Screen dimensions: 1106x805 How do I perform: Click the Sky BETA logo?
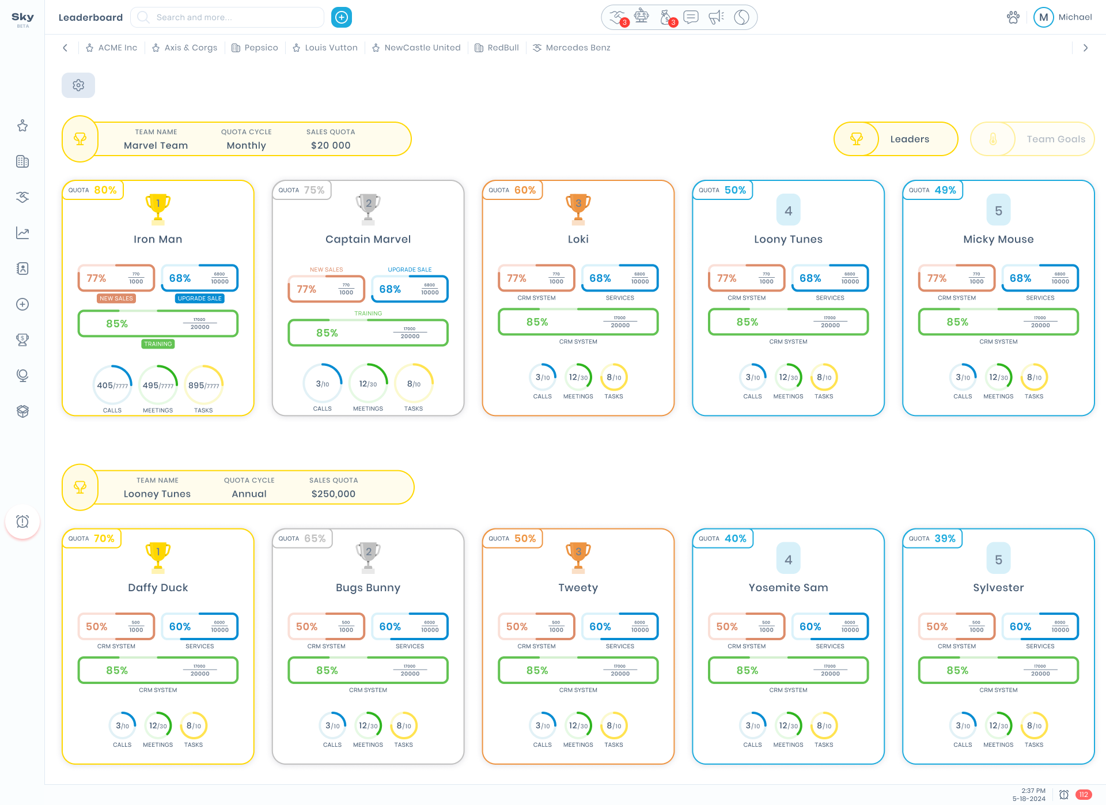[x=22, y=19]
